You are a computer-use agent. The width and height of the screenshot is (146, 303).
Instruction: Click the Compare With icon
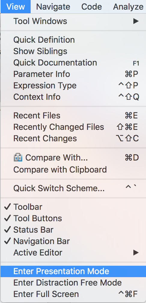coord(18,158)
